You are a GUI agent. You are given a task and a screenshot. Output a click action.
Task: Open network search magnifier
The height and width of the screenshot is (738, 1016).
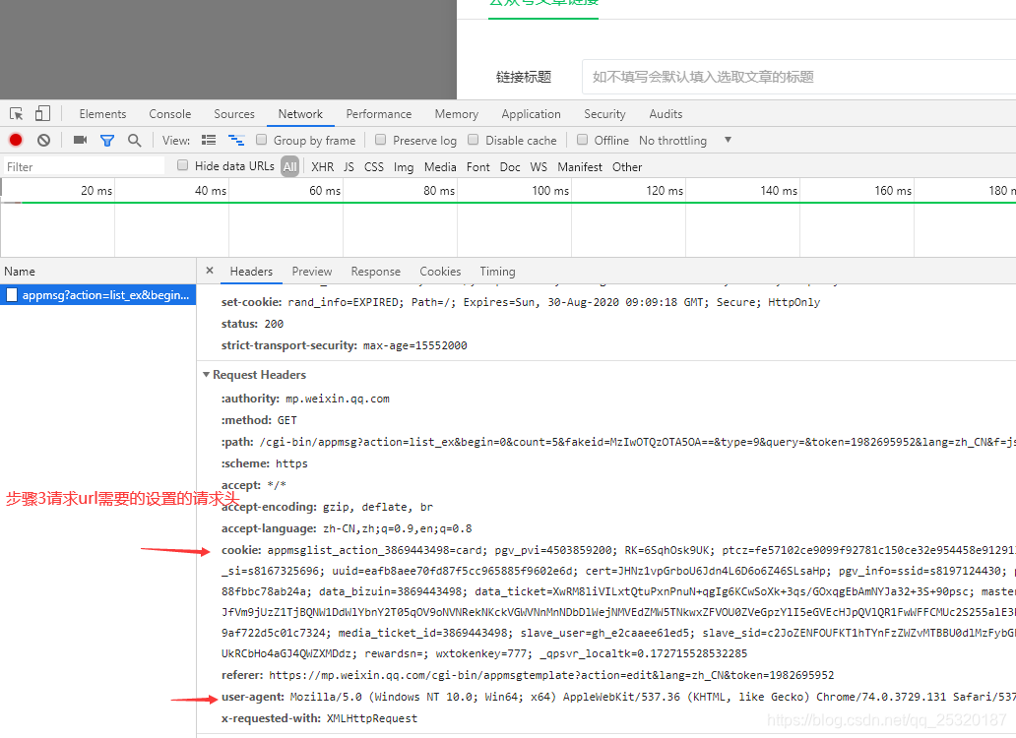pyautogui.click(x=134, y=140)
